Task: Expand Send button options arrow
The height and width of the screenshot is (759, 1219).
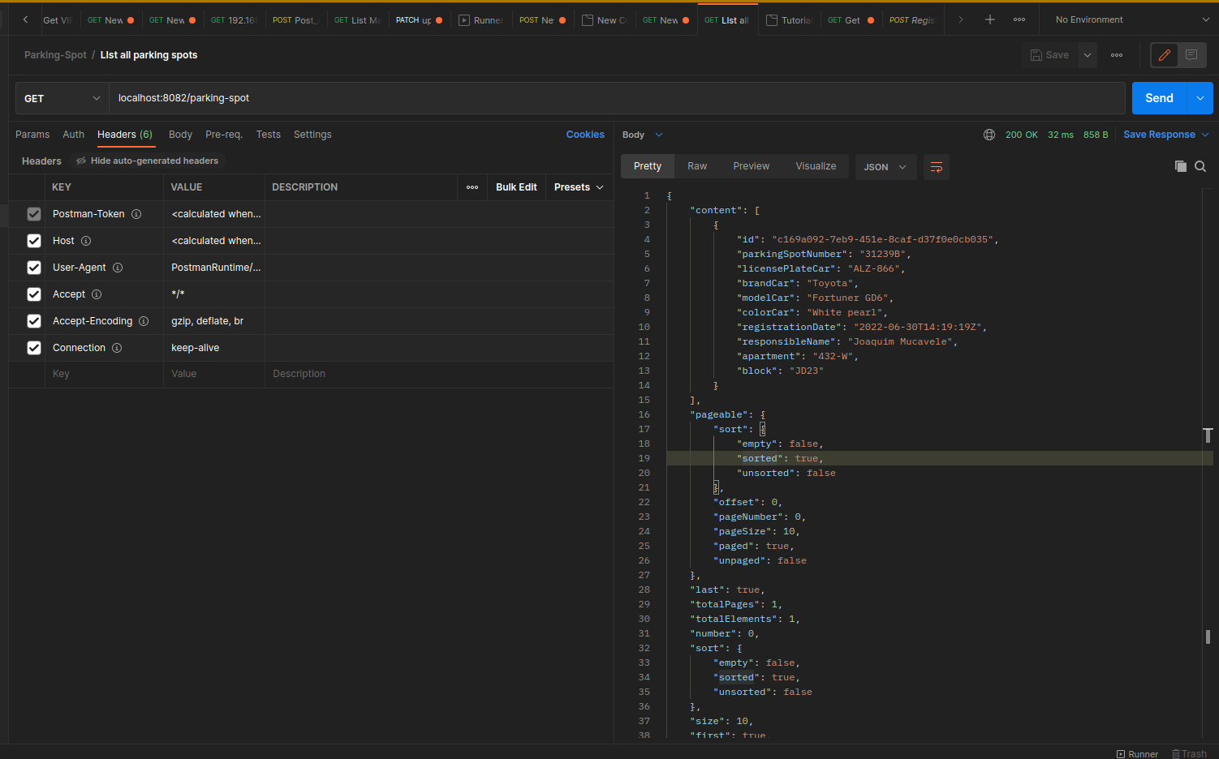Action: pyautogui.click(x=1200, y=98)
